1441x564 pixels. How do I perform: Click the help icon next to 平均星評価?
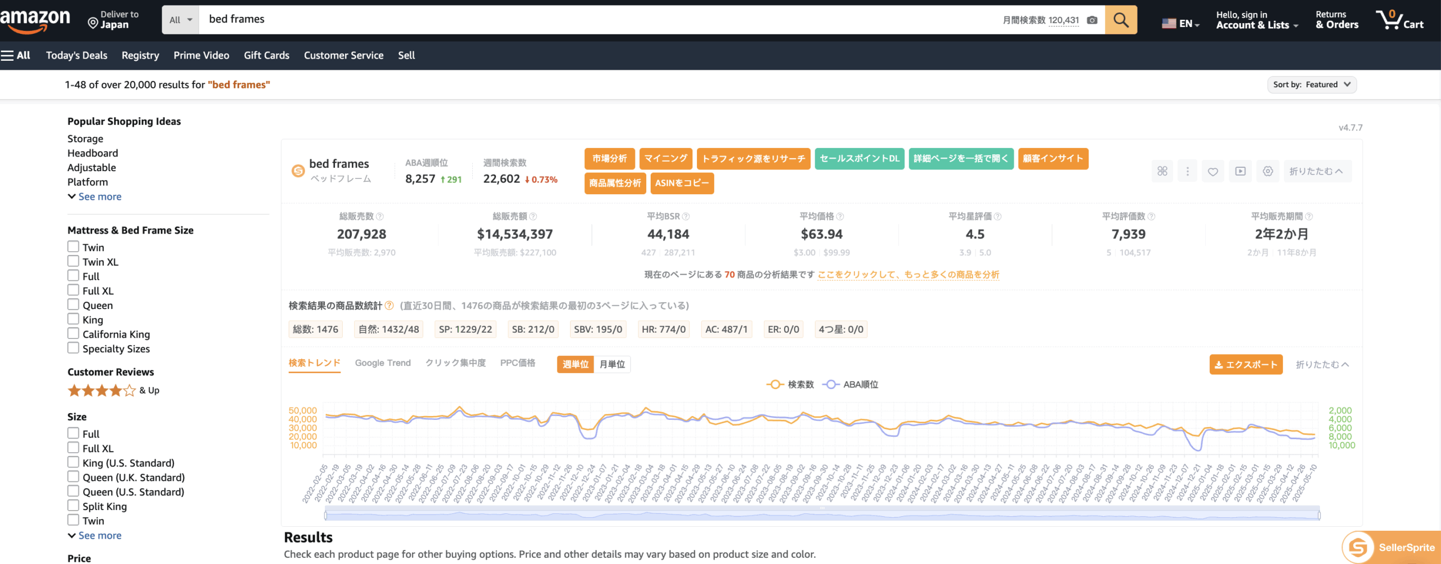[997, 217]
